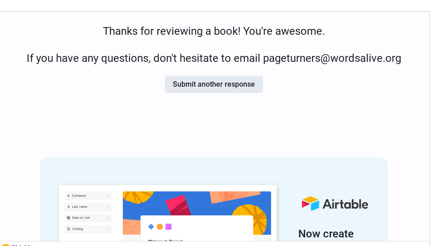Click the calendar icon beside Date of visit

click(x=69, y=218)
